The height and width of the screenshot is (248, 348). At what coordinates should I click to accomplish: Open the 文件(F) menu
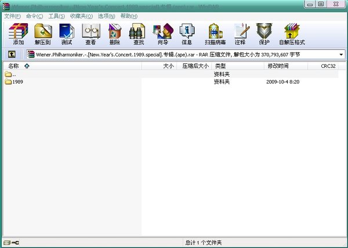point(13,16)
